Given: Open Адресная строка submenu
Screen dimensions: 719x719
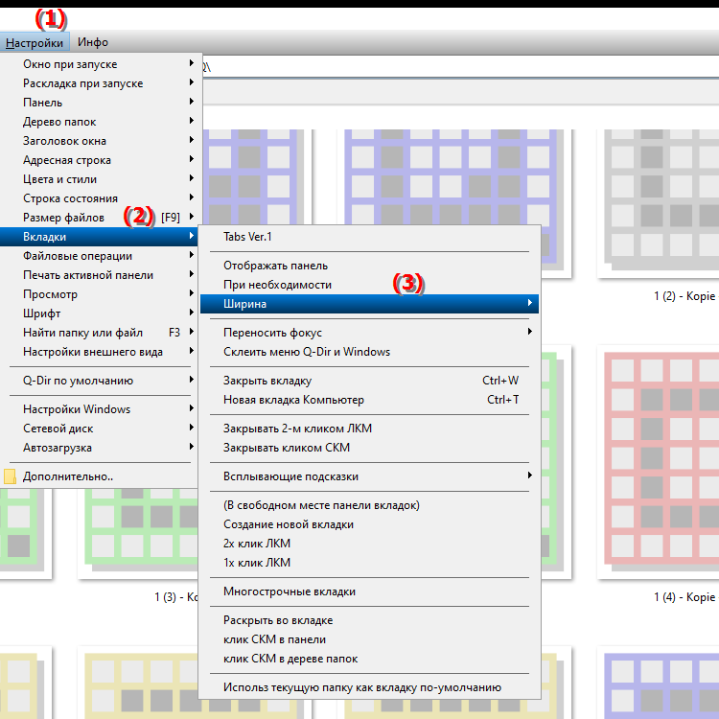Looking at the screenshot, I should pyautogui.click(x=100, y=160).
